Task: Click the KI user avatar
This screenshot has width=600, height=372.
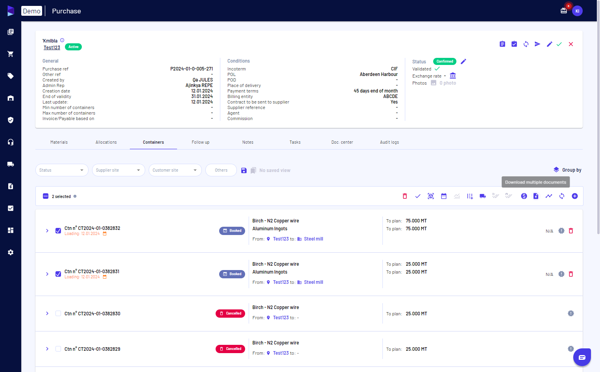Action: pos(577,11)
